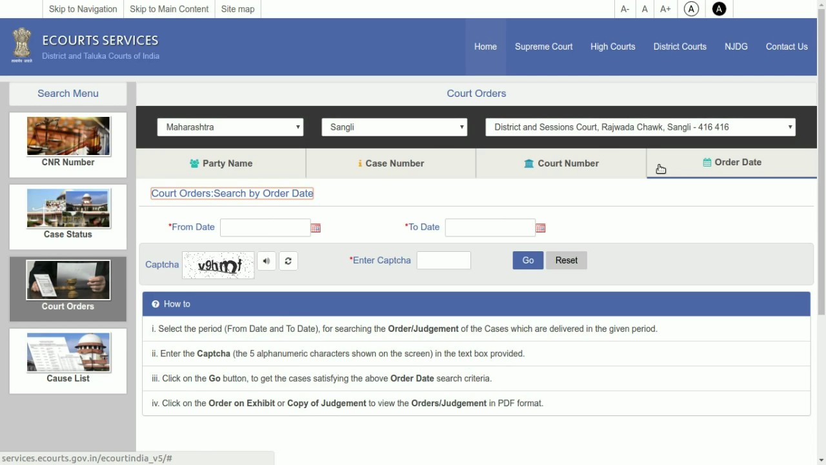Open District Courts navigation link
Viewport: 826px width, 465px height.
pyautogui.click(x=680, y=46)
